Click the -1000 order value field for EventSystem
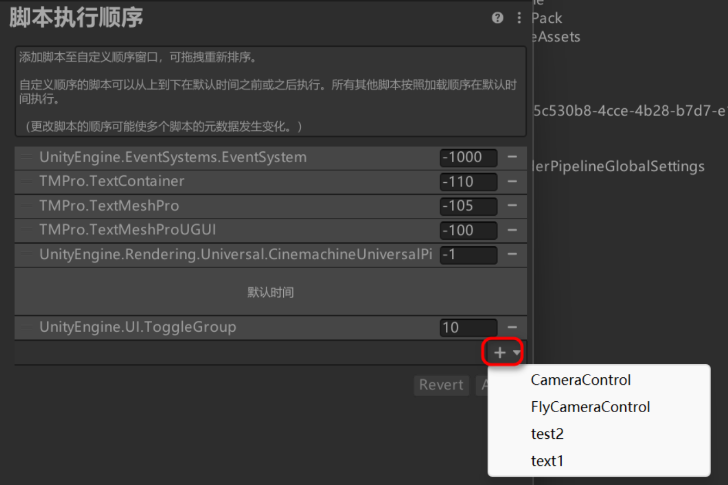728x485 pixels. coord(469,157)
